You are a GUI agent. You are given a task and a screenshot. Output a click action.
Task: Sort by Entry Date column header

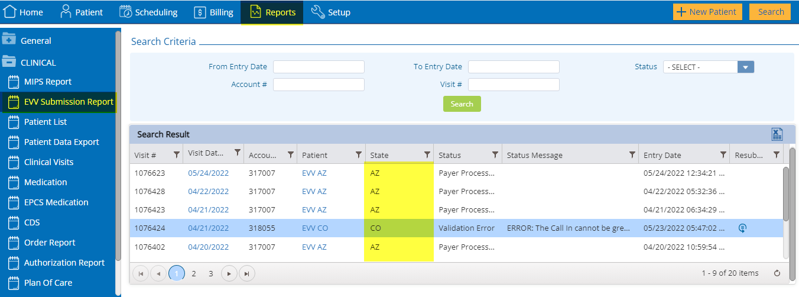pos(662,155)
